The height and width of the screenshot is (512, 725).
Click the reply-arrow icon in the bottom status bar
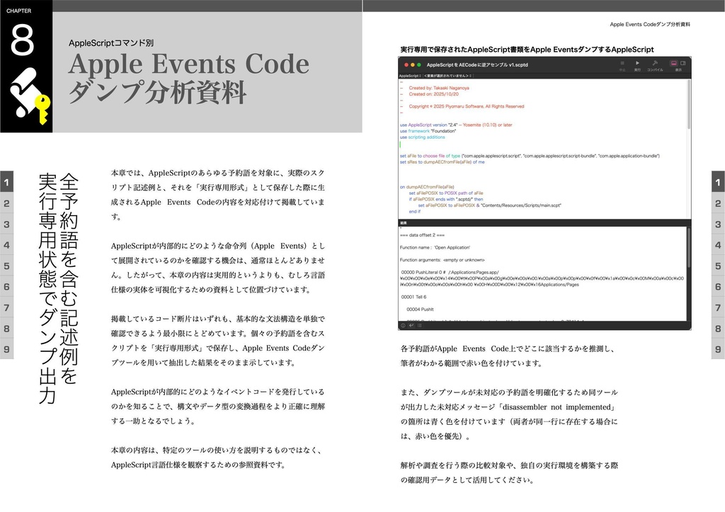click(411, 326)
